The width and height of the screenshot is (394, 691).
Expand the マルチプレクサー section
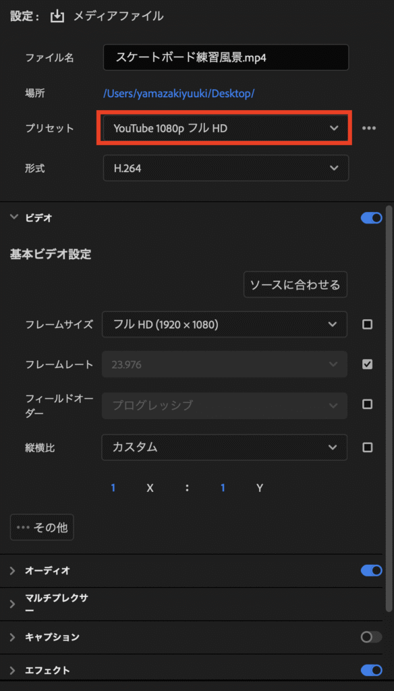[13, 604]
